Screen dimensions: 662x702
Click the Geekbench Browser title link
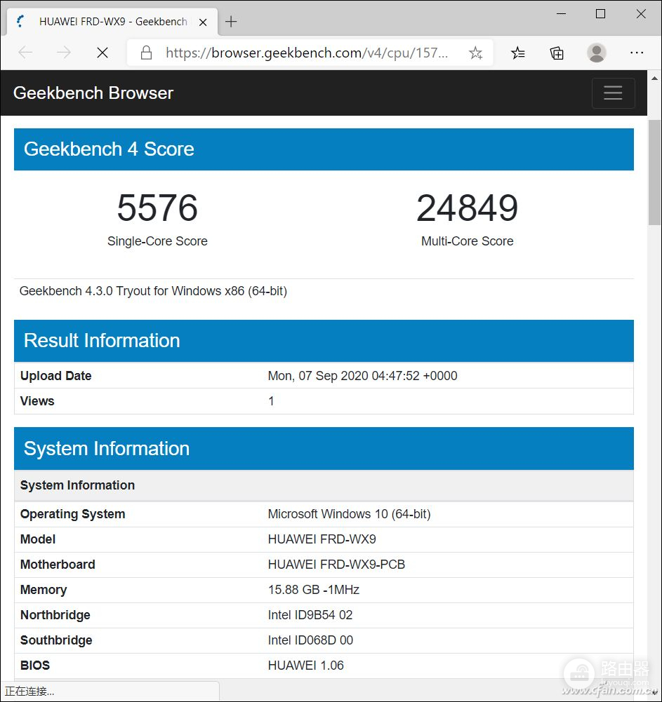tap(93, 93)
